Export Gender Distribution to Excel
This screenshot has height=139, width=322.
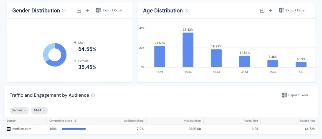pyautogui.click(x=109, y=10)
